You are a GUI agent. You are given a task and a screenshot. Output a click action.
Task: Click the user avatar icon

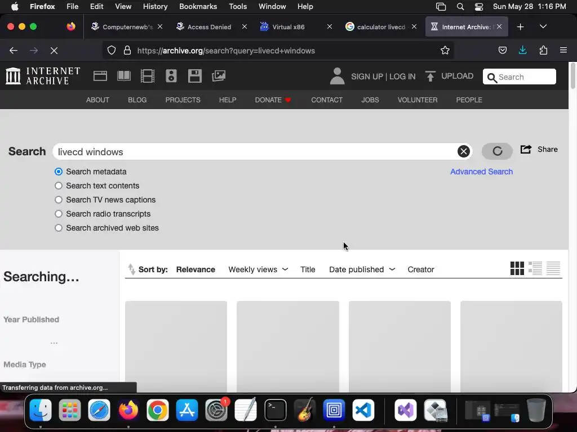pos(337,76)
